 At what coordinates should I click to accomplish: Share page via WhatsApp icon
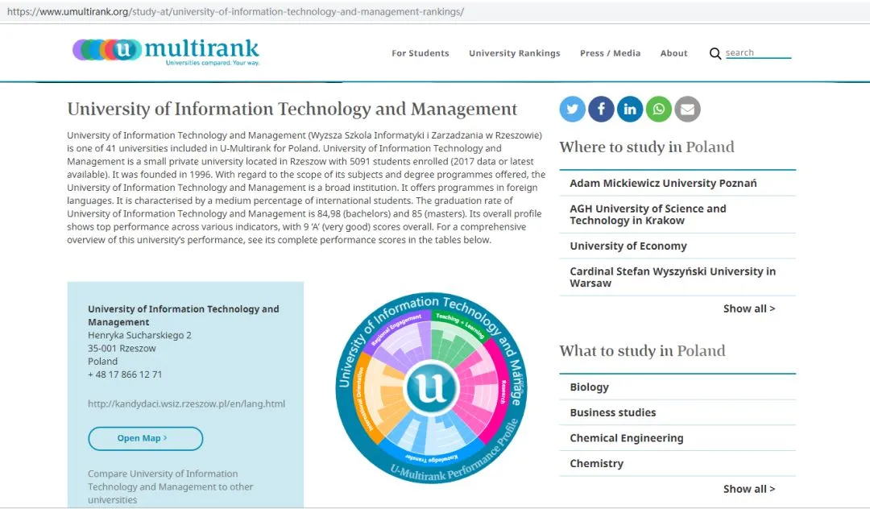tap(659, 110)
